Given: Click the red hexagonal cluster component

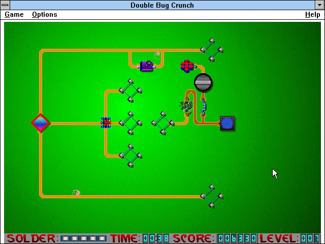Looking at the screenshot, I should click(x=187, y=66).
